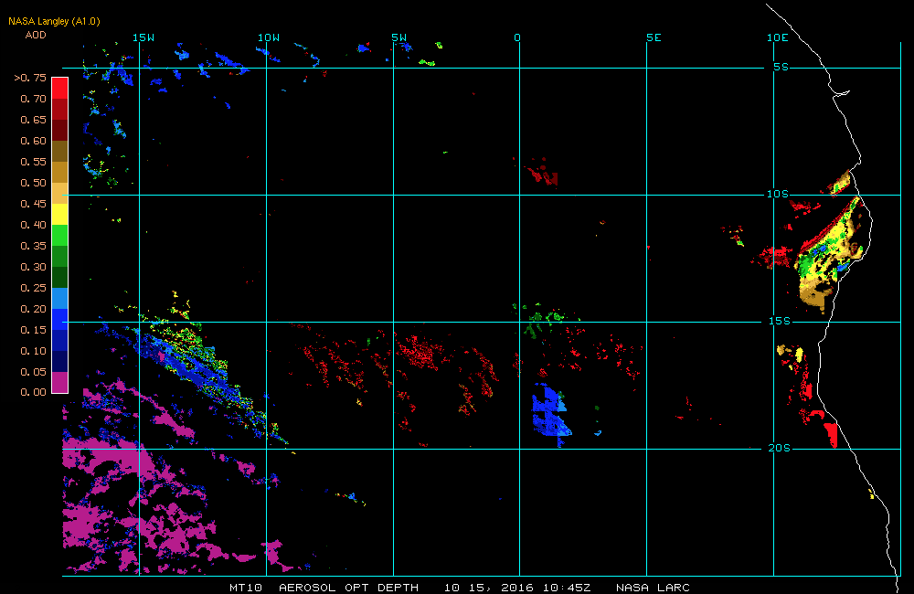The image size is (914, 594).
Task: Select the '5W' longitude label
Action: [x=399, y=37]
